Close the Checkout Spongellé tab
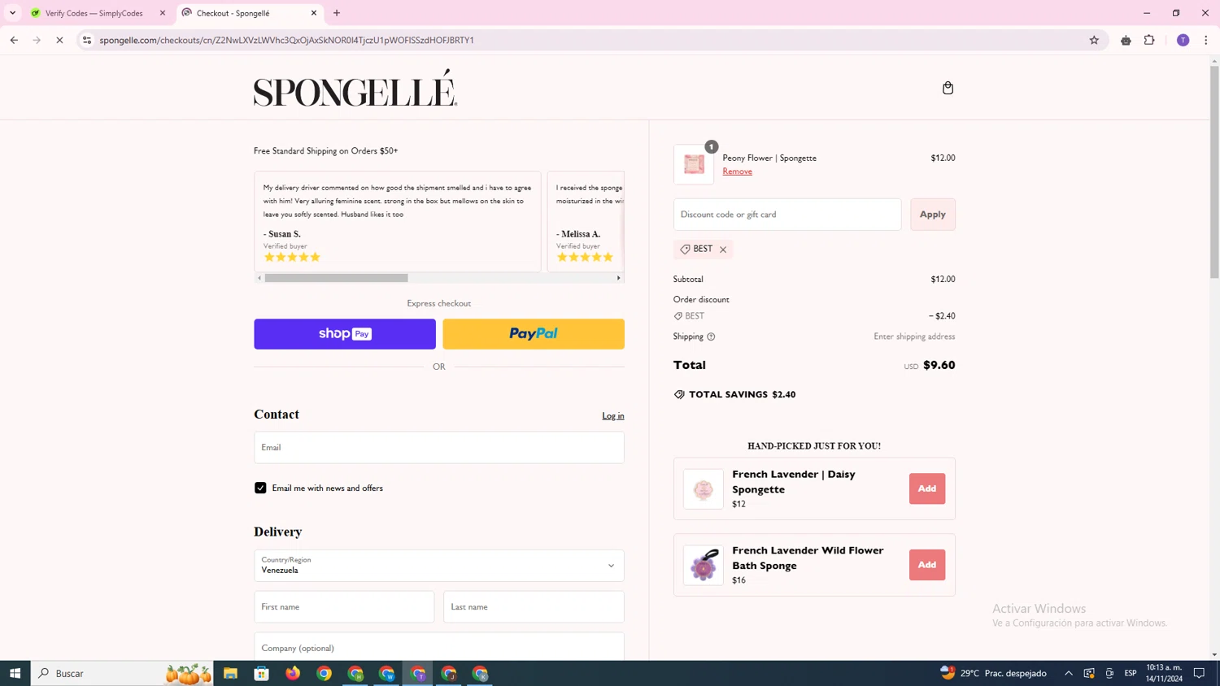 click(x=314, y=13)
